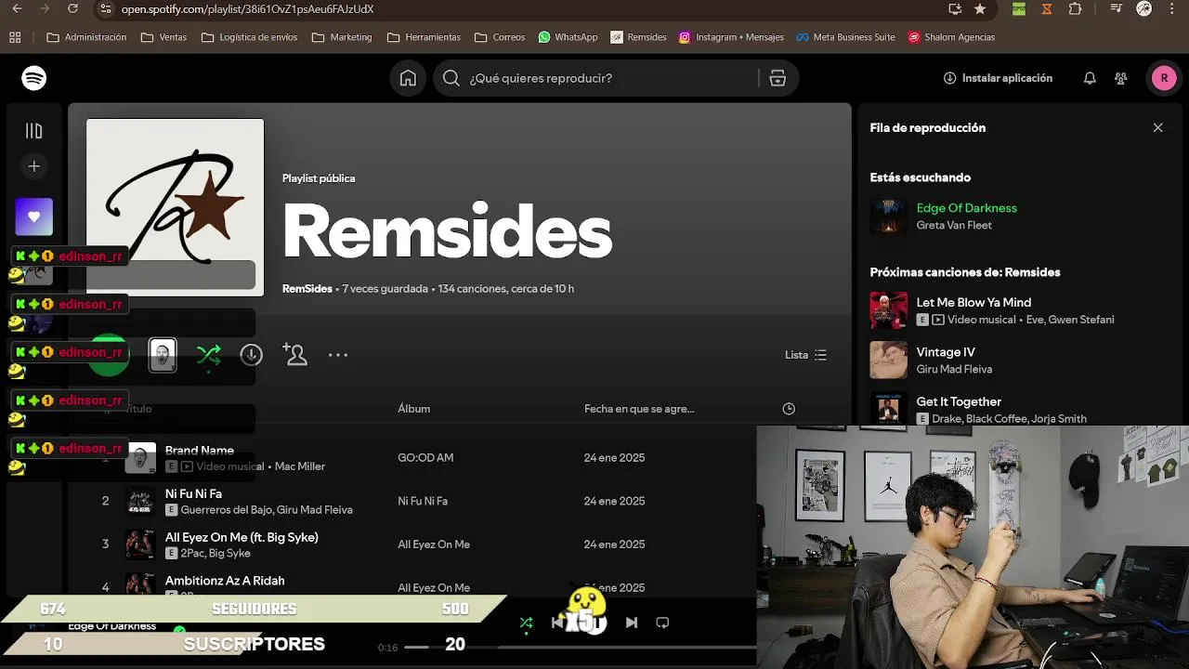Open the Shalom Agencias bookmark
Screen dimensions: 1189x669
(x=951, y=37)
